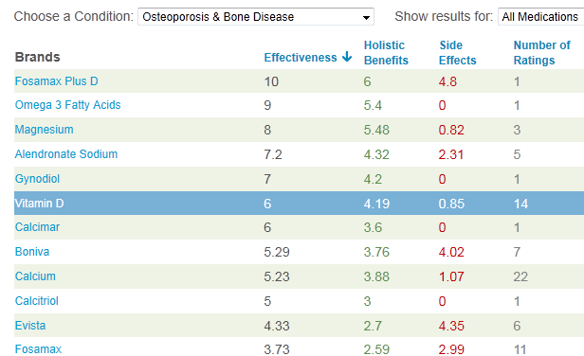Select the Gynodiol link
The image size is (584, 356).
(37, 179)
